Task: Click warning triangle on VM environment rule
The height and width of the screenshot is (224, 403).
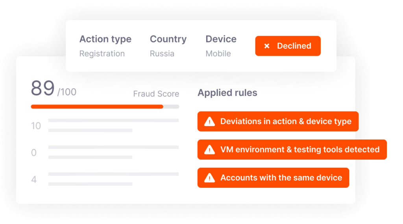Action: (209, 150)
